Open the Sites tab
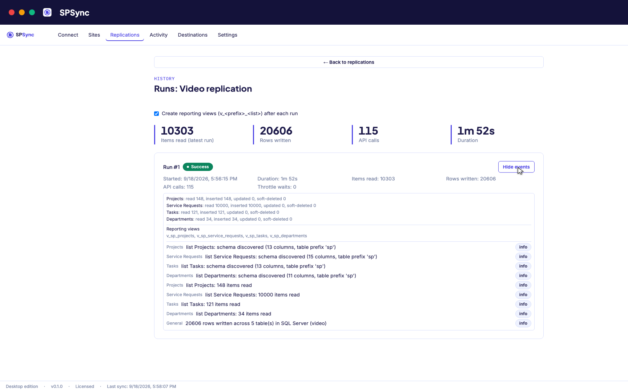The width and height of the screenshot is (628, 392). pyautogui.click(x=94, y=35)
